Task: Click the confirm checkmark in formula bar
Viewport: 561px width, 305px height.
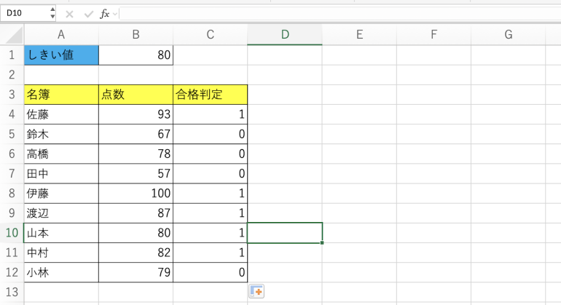Action: [x=88, y=15]
